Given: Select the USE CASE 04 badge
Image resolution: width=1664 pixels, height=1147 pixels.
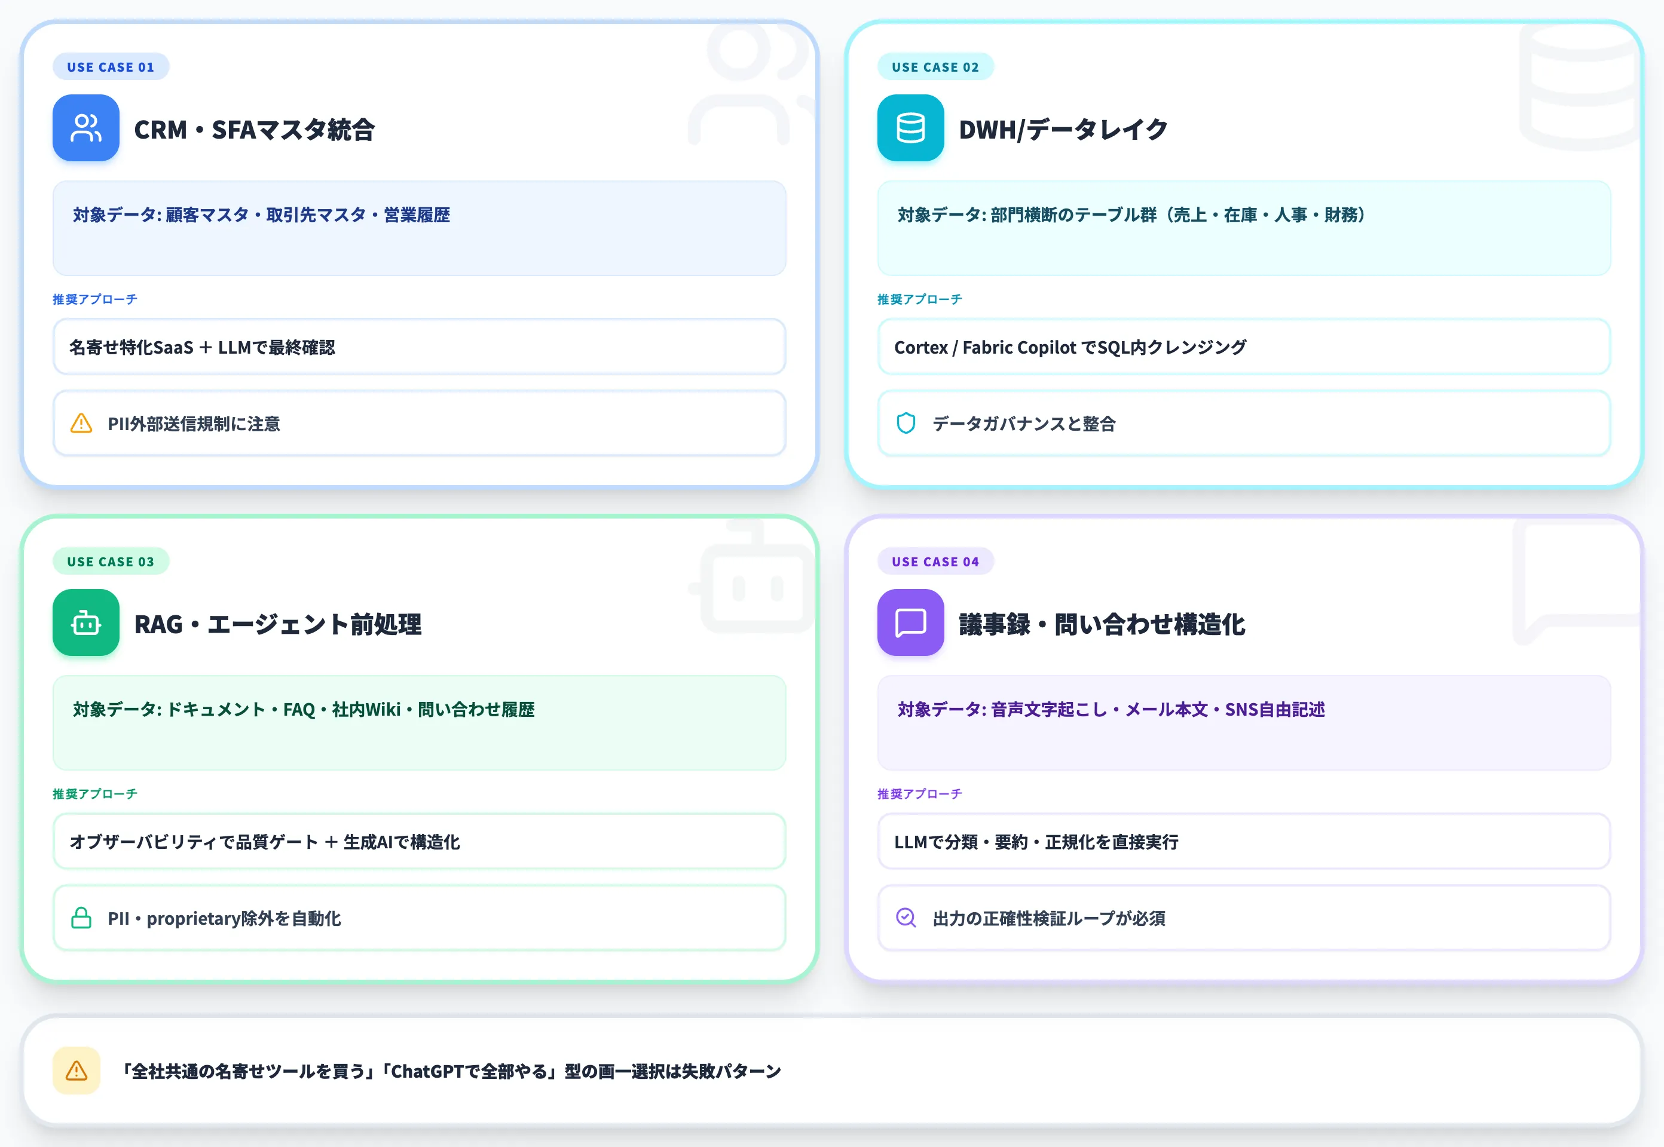Looking at the screenshot, I should pos(935,562).
